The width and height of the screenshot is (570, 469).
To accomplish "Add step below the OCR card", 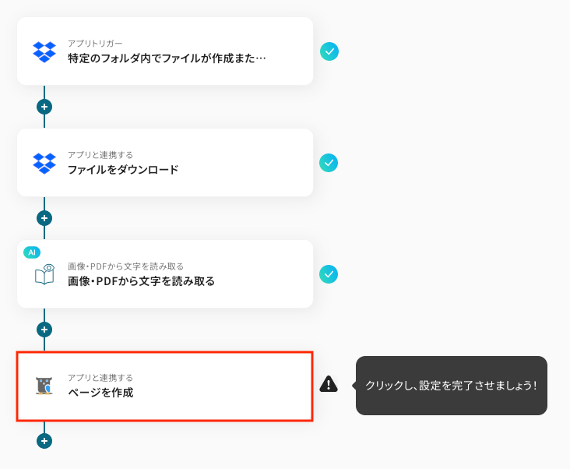I will pos(44,330).
